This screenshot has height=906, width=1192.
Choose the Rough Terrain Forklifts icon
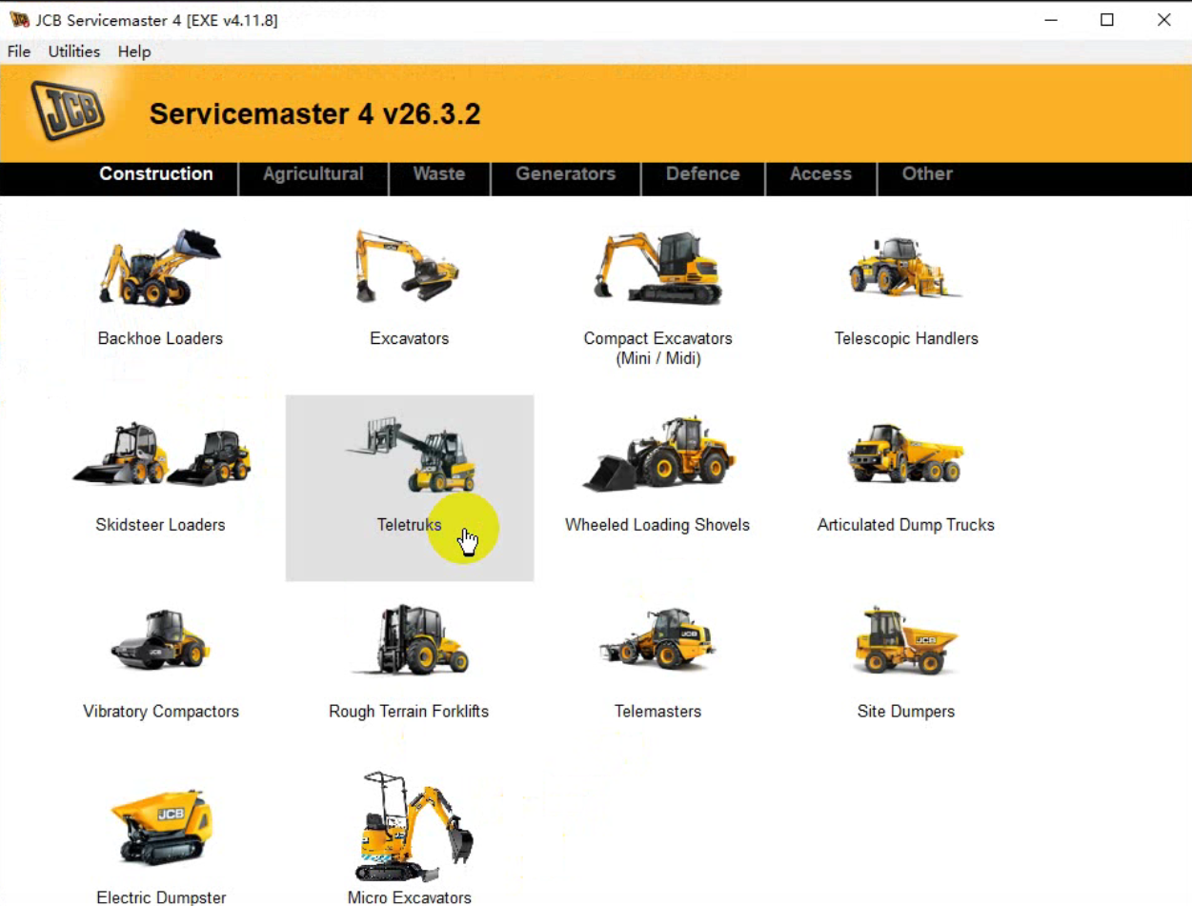[410, 639]
